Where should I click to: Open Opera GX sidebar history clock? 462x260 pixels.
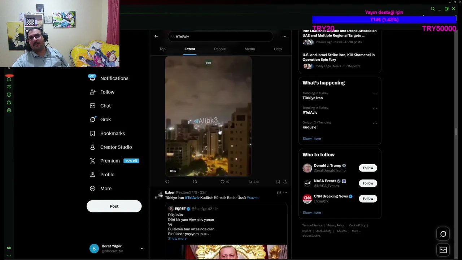click(x=9, y=95)
